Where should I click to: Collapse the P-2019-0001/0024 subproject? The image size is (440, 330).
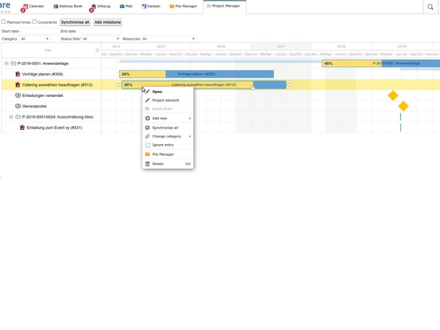(x=11, y=117)
